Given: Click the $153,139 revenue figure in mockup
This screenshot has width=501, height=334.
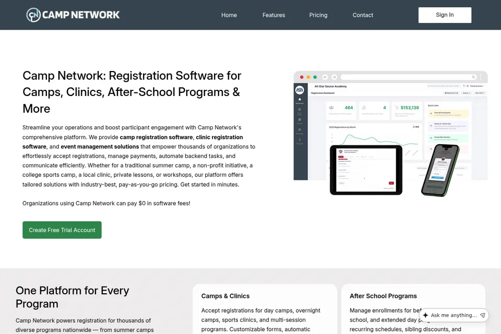Looking at the screenshot, I should click(x=410, y=108).
